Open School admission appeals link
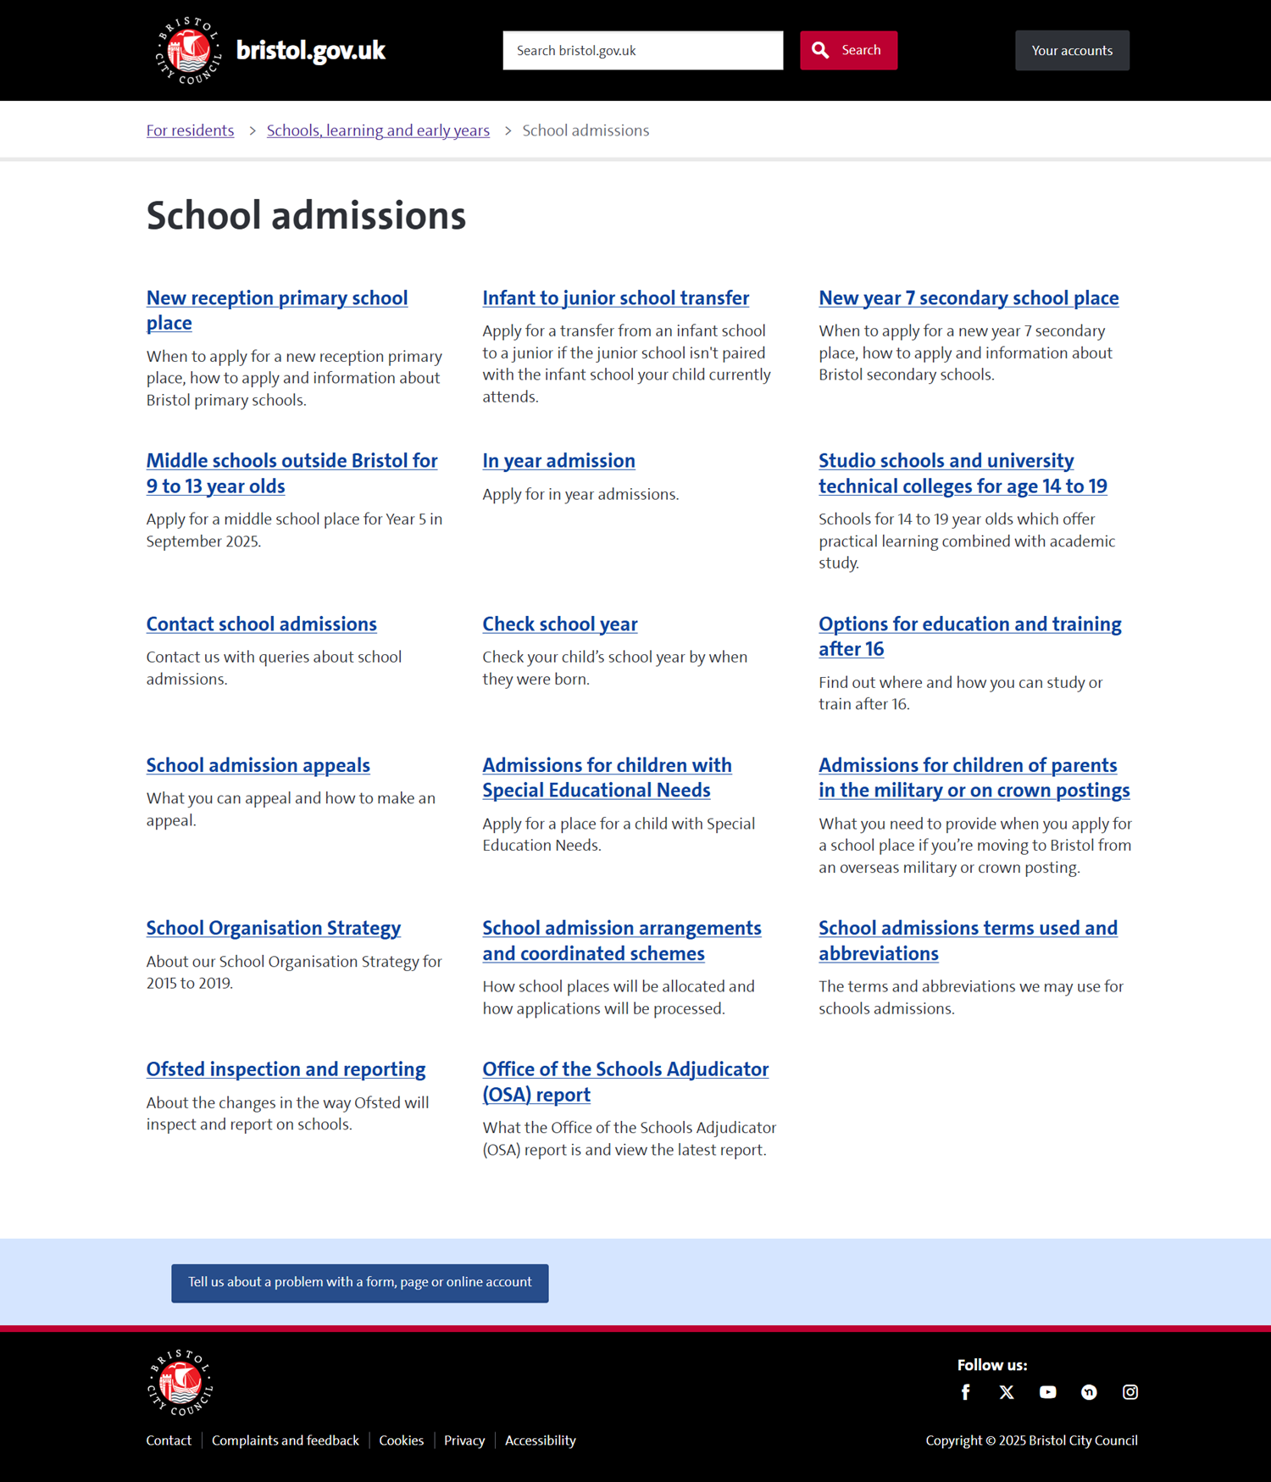The image size is (1271, 1482). tap(258, 765)
